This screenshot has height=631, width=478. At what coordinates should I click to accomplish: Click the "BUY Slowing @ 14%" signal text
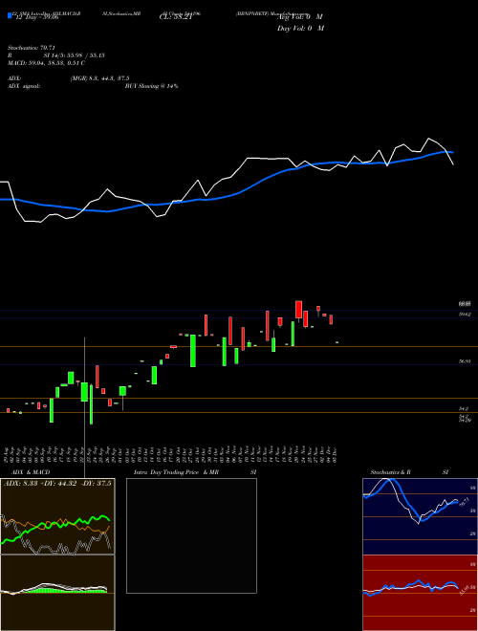(151, 86)
